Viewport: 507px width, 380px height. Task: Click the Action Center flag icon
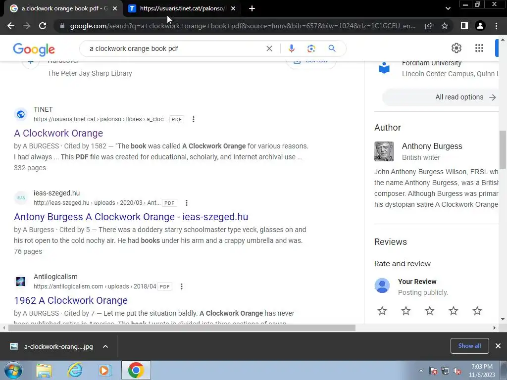coord(433,371)
